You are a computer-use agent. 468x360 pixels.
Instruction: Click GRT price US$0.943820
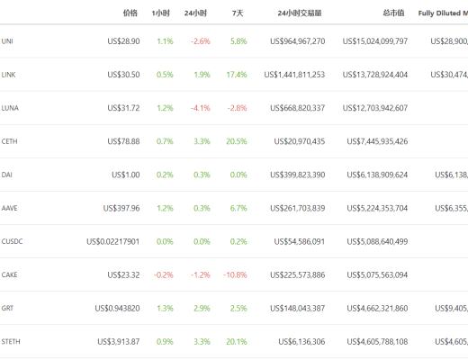coord(117,308)
